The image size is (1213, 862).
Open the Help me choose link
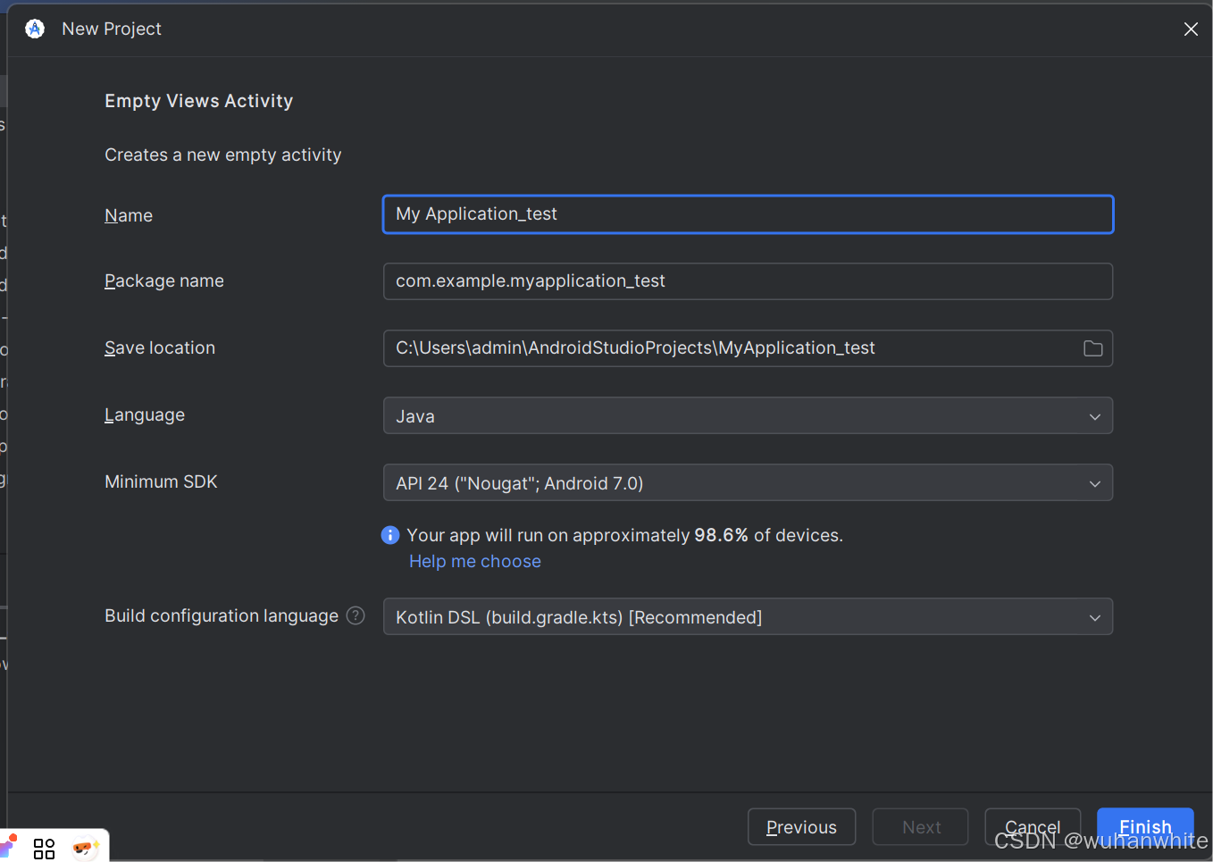coord(475,561)
